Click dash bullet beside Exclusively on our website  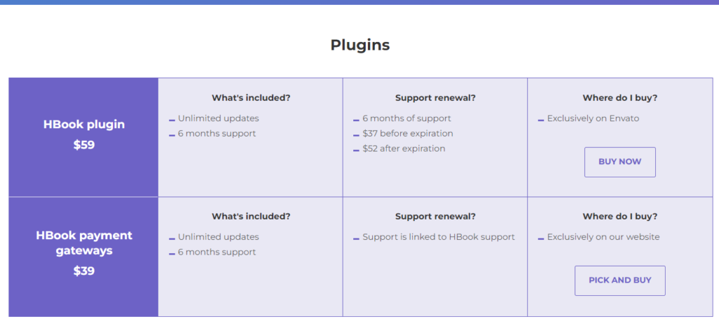tap(541, 239)
